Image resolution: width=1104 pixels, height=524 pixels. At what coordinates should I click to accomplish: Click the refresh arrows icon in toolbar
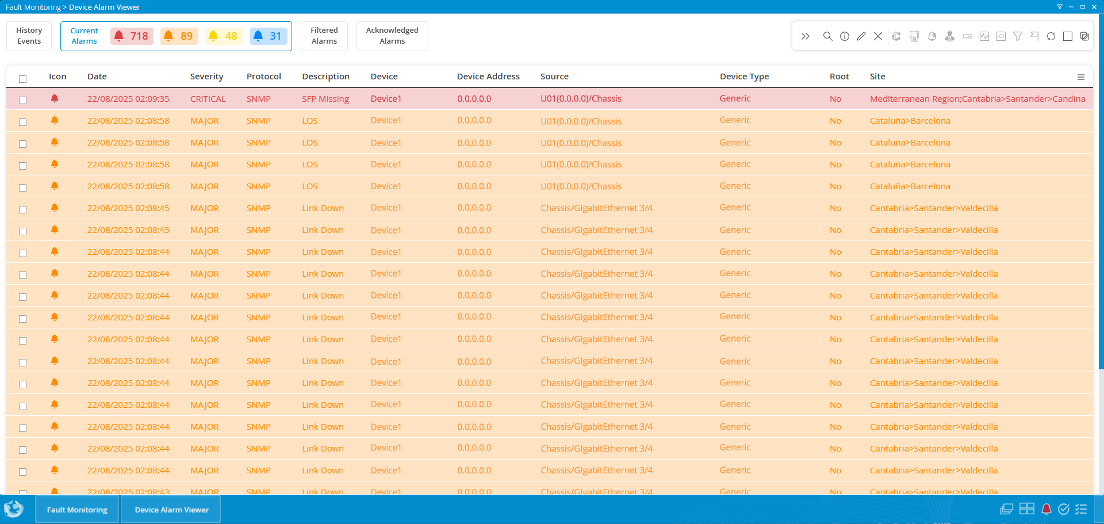point(1051,36)
